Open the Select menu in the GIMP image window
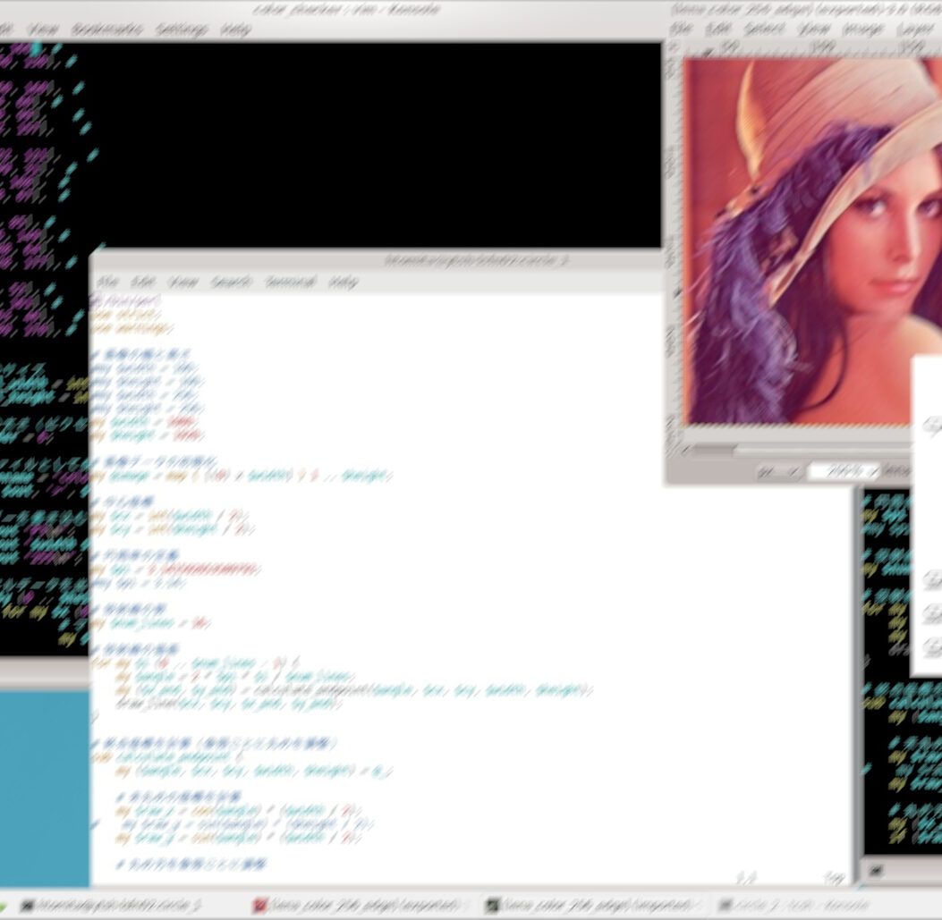Screen dimensions: 942x920 (x=764, y=29)
